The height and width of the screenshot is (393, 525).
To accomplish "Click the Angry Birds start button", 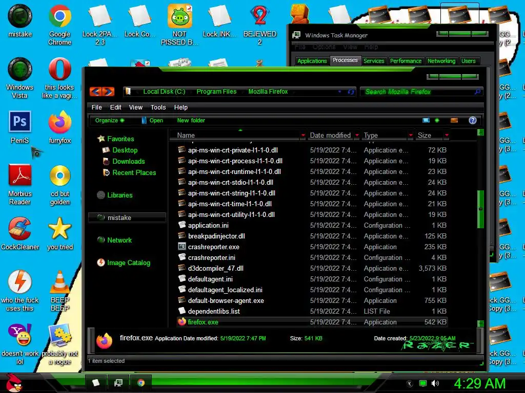I will click(14, 383).
